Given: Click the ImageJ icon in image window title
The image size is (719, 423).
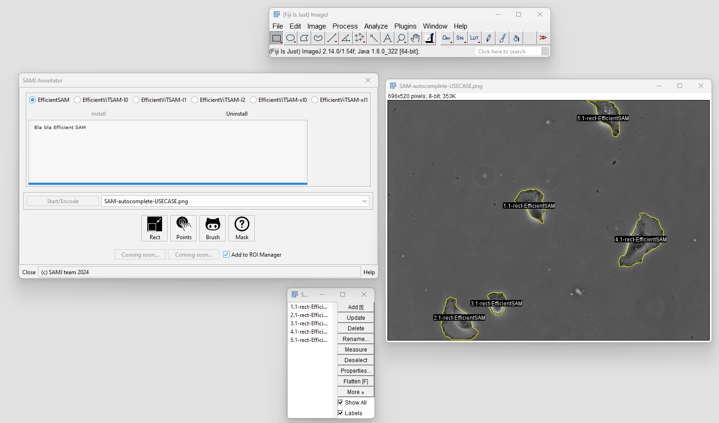Looking at the screenshot, I should click(x=393, y=86).
